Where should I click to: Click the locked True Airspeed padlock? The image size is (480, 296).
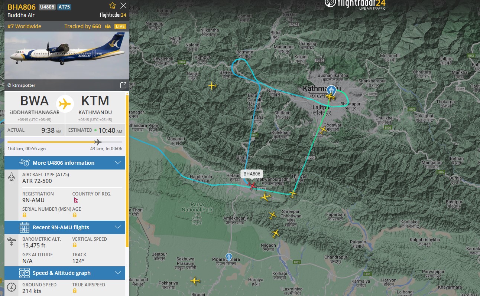point(75,291)
